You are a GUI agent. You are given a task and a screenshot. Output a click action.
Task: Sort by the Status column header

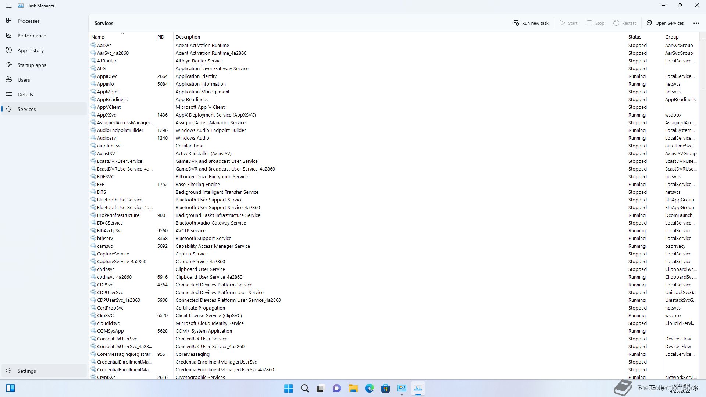coord(644,37)
